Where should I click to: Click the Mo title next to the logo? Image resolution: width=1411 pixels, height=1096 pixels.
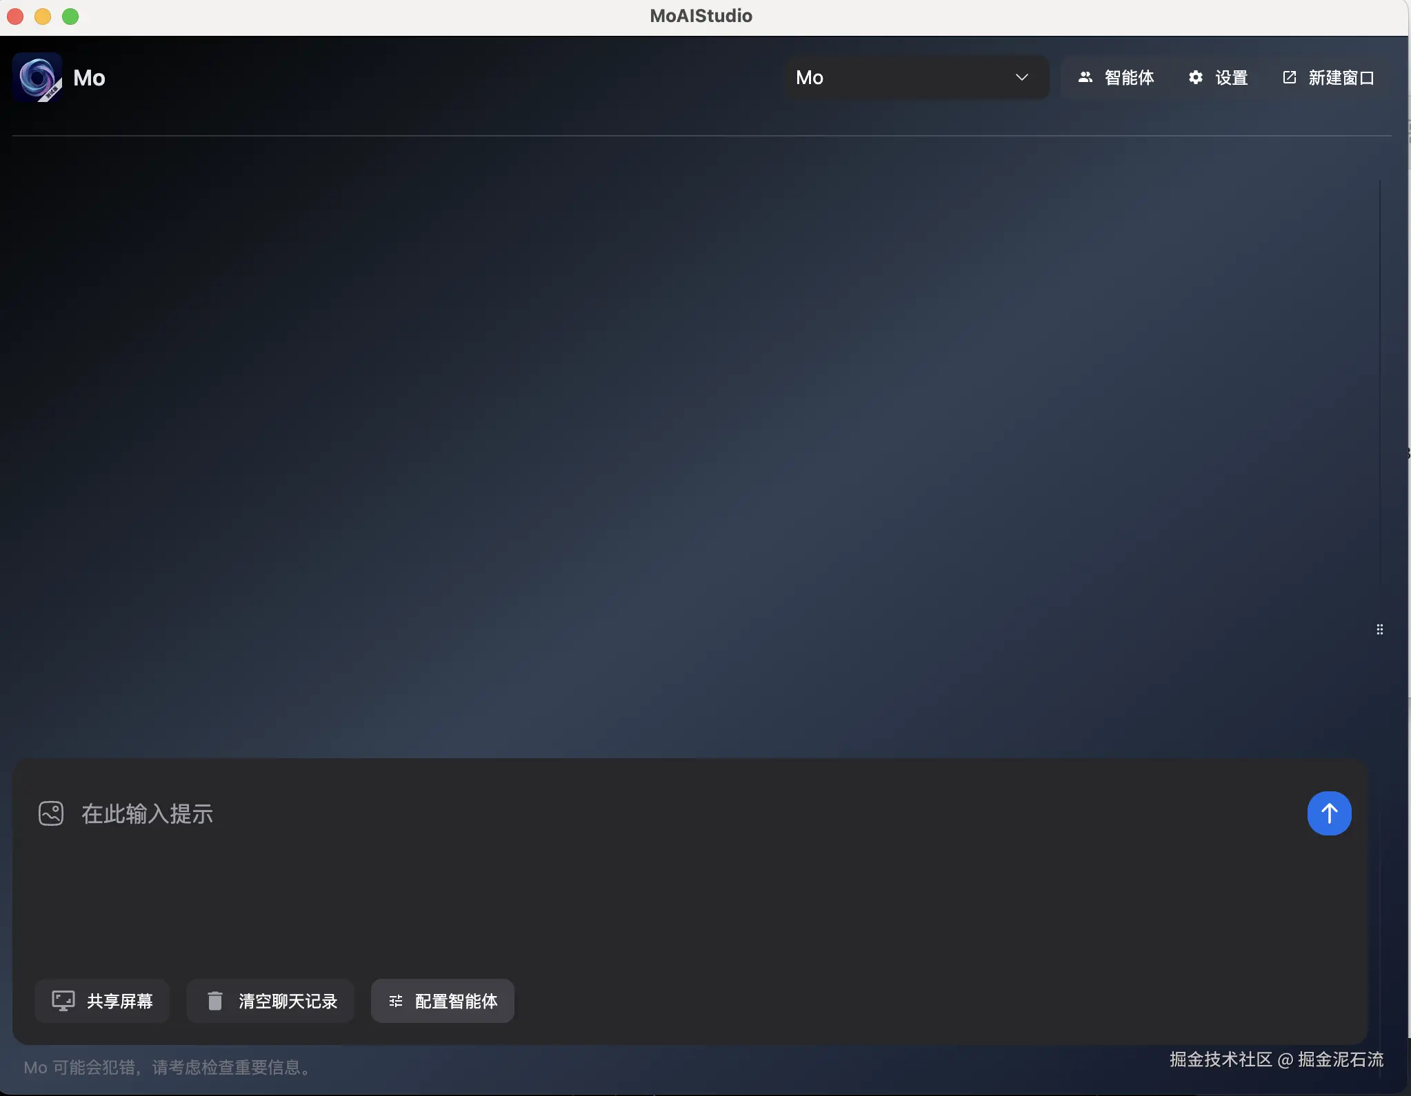click(89, 78)
